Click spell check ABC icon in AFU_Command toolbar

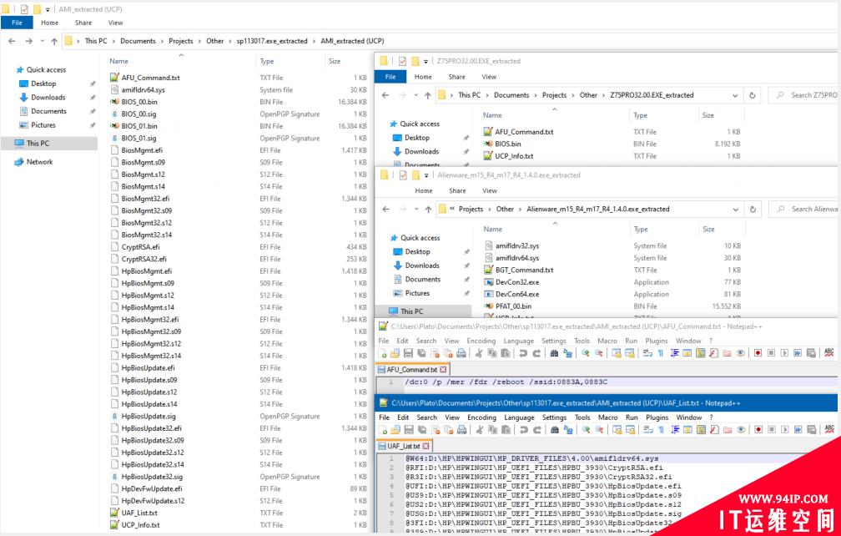coord(827,353)
